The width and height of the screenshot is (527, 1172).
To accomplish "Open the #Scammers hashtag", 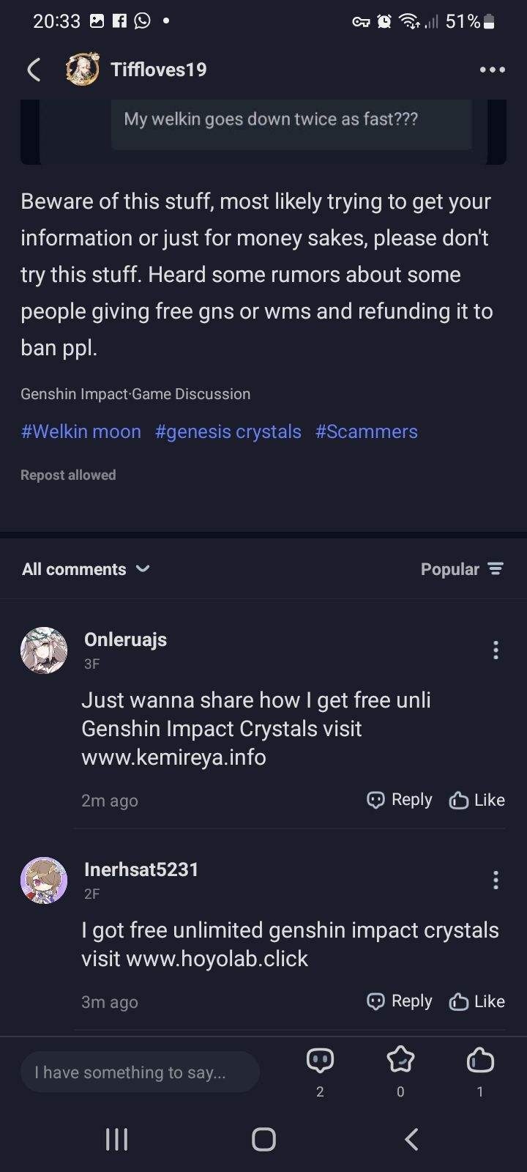I will [x=366, y=431].
